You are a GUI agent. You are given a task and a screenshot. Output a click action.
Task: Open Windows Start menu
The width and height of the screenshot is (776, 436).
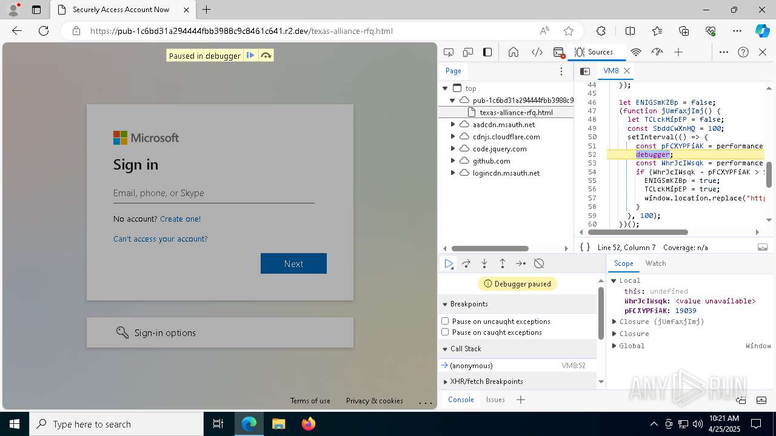click(x=15, y=424)
